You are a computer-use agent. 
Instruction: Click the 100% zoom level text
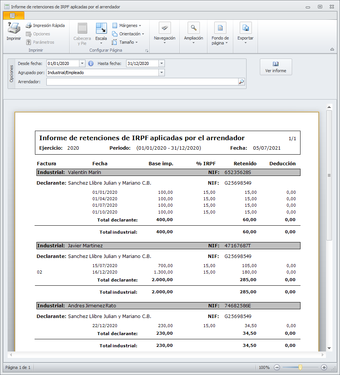[x=264, y=367]
